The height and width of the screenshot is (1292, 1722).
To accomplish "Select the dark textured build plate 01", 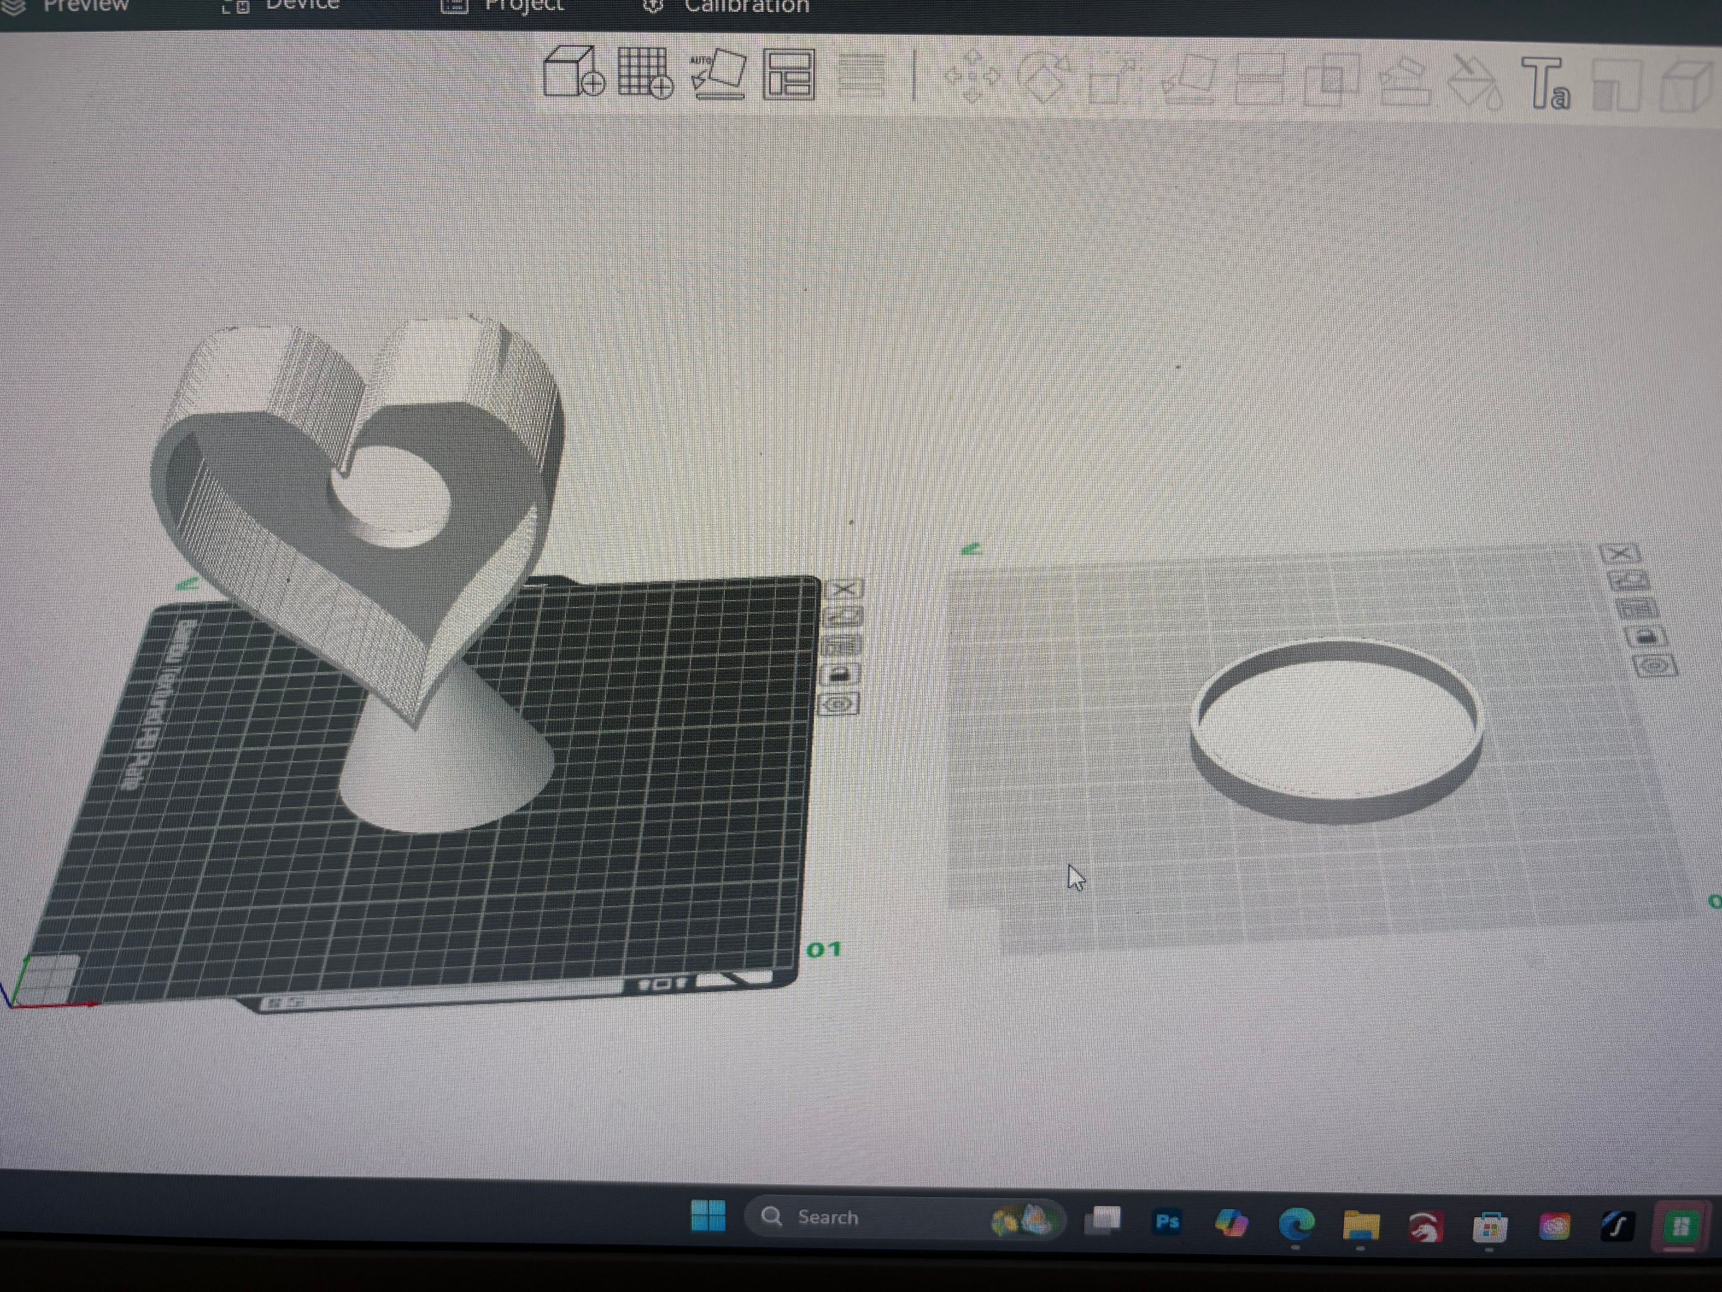I will (662, 818).
